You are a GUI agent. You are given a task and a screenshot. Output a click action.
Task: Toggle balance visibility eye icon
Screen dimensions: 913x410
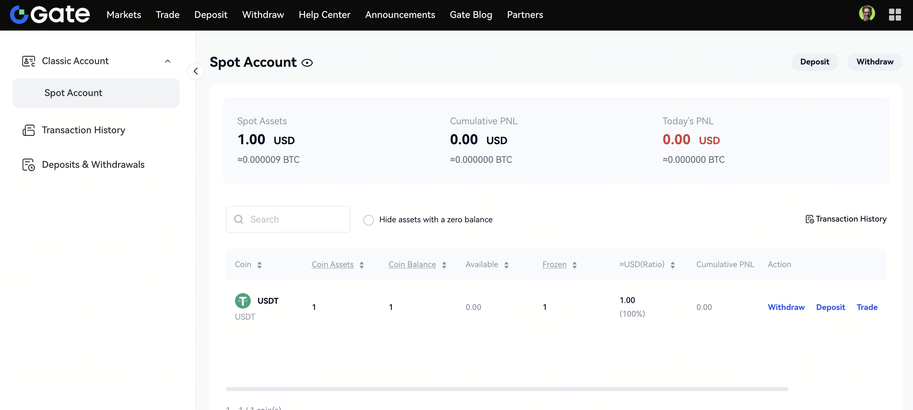pos(307,63)
